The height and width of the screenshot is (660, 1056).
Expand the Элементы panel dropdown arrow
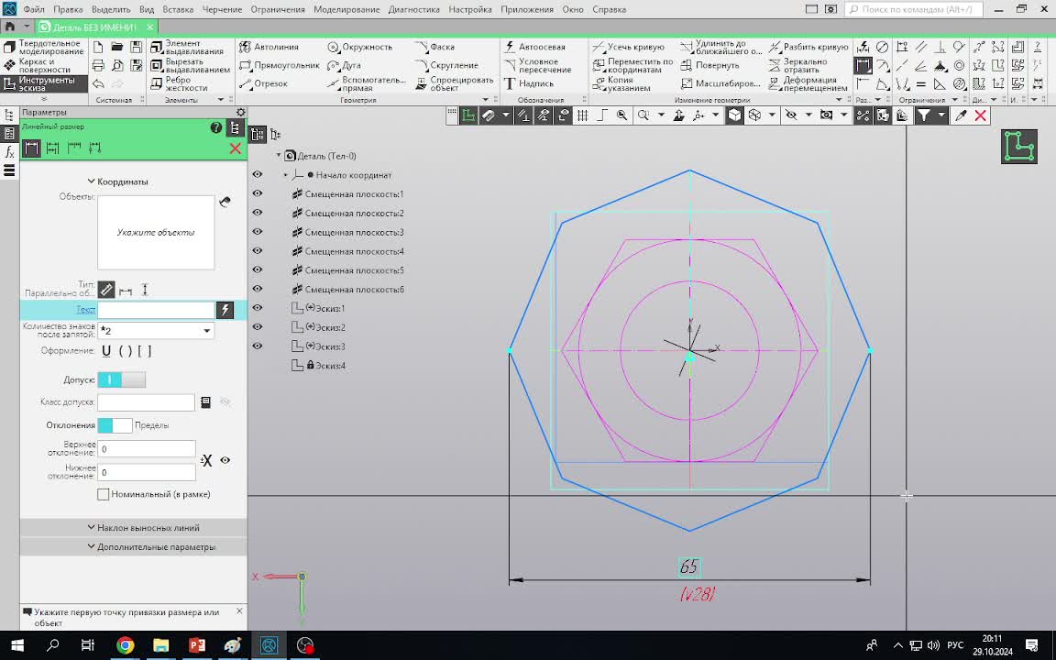point(220,100)
